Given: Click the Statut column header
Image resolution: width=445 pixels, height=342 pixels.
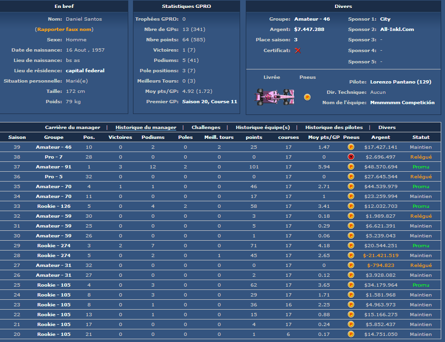Looking at the screenshot, I should pos(421,137).
